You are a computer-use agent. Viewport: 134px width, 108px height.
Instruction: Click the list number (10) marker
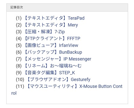20,79
